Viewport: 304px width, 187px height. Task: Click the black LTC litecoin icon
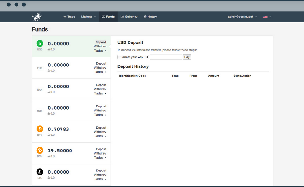pos(40,172)
